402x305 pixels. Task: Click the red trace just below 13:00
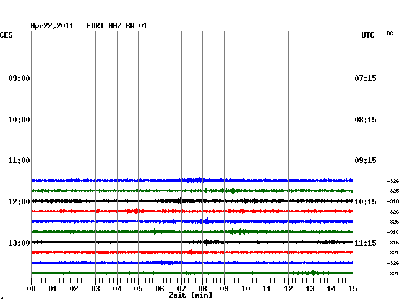[192, 253]
